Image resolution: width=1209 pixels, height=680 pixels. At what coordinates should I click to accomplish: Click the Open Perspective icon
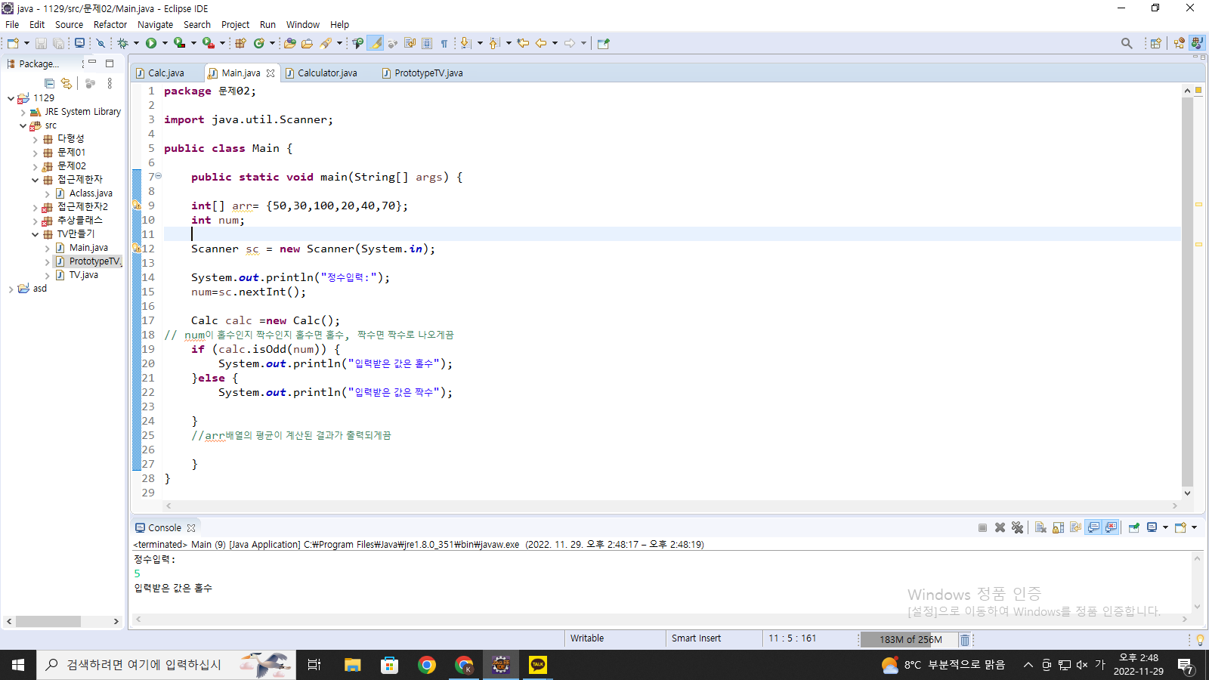(x=1155, y=43)
